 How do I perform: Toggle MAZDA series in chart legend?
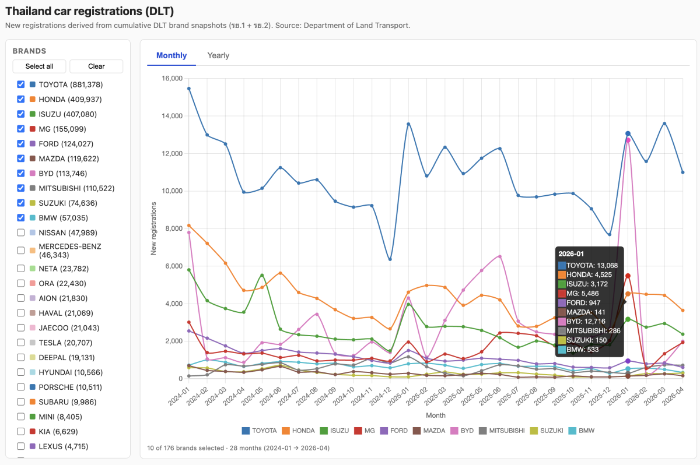429,431
